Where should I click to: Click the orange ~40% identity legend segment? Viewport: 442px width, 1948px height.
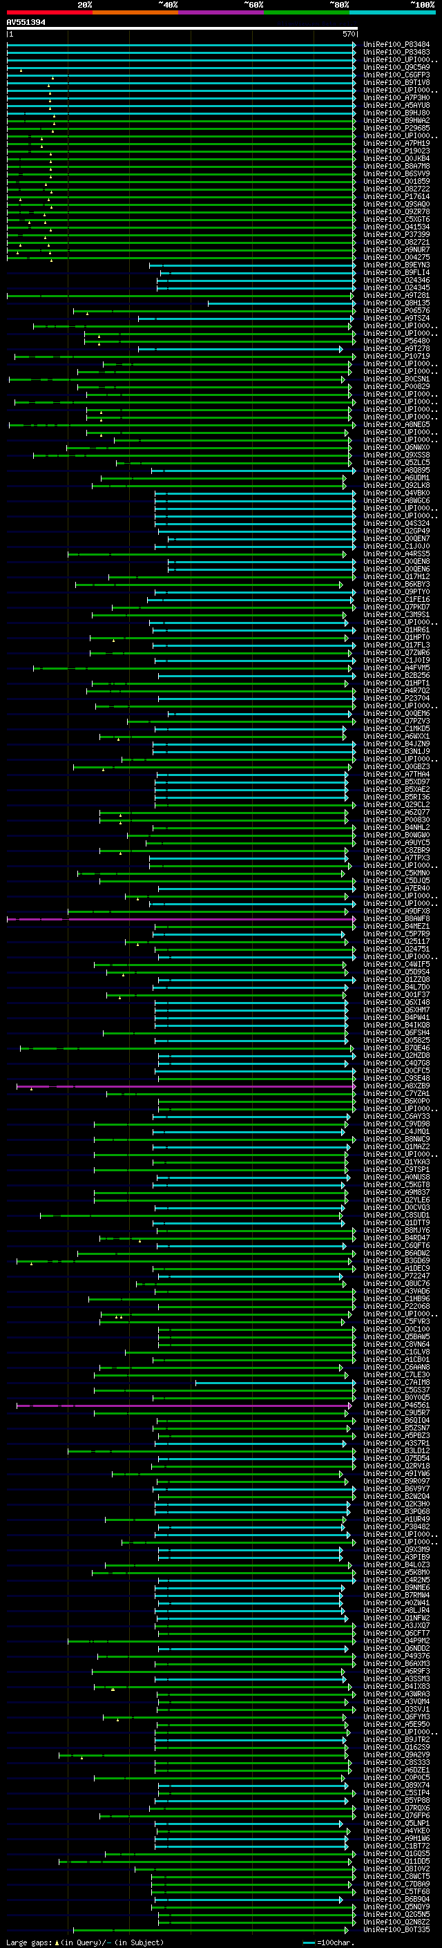click(135, 12)
